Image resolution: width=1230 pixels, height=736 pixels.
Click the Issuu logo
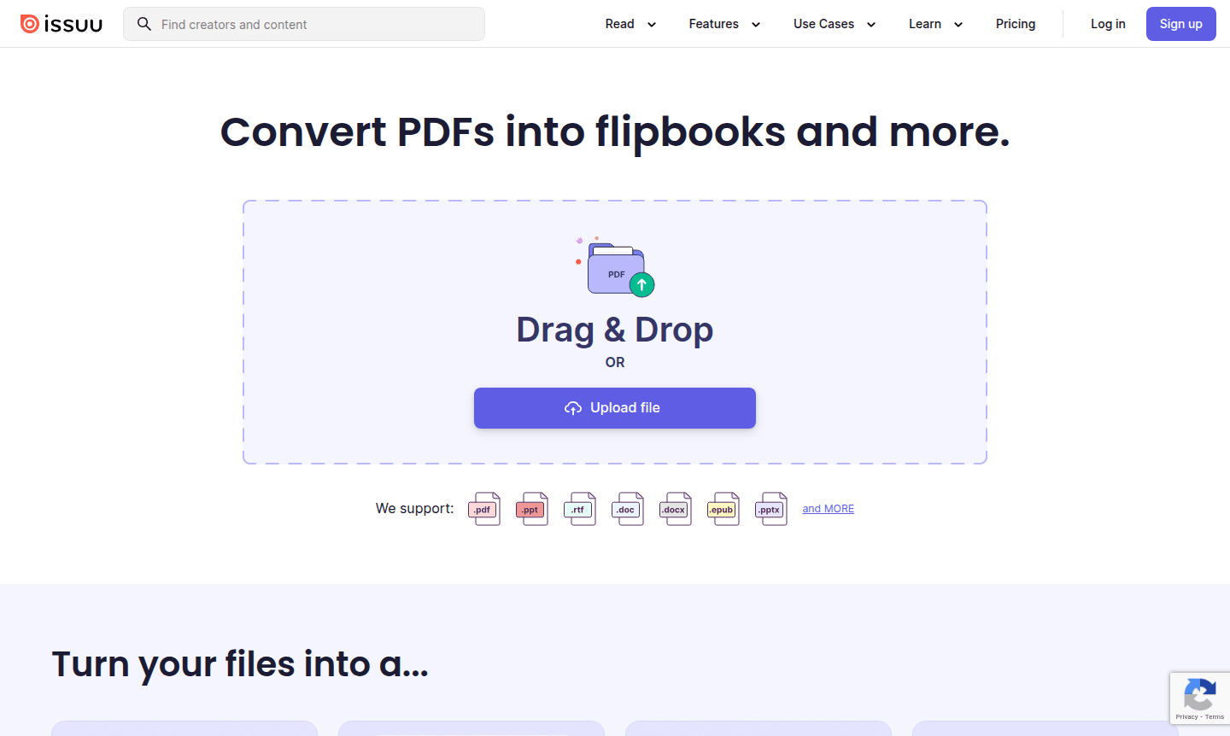click(x=61, y=23)
